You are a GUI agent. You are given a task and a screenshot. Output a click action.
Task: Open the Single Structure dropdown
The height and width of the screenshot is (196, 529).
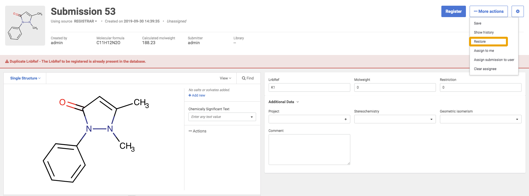click(25, 78)
